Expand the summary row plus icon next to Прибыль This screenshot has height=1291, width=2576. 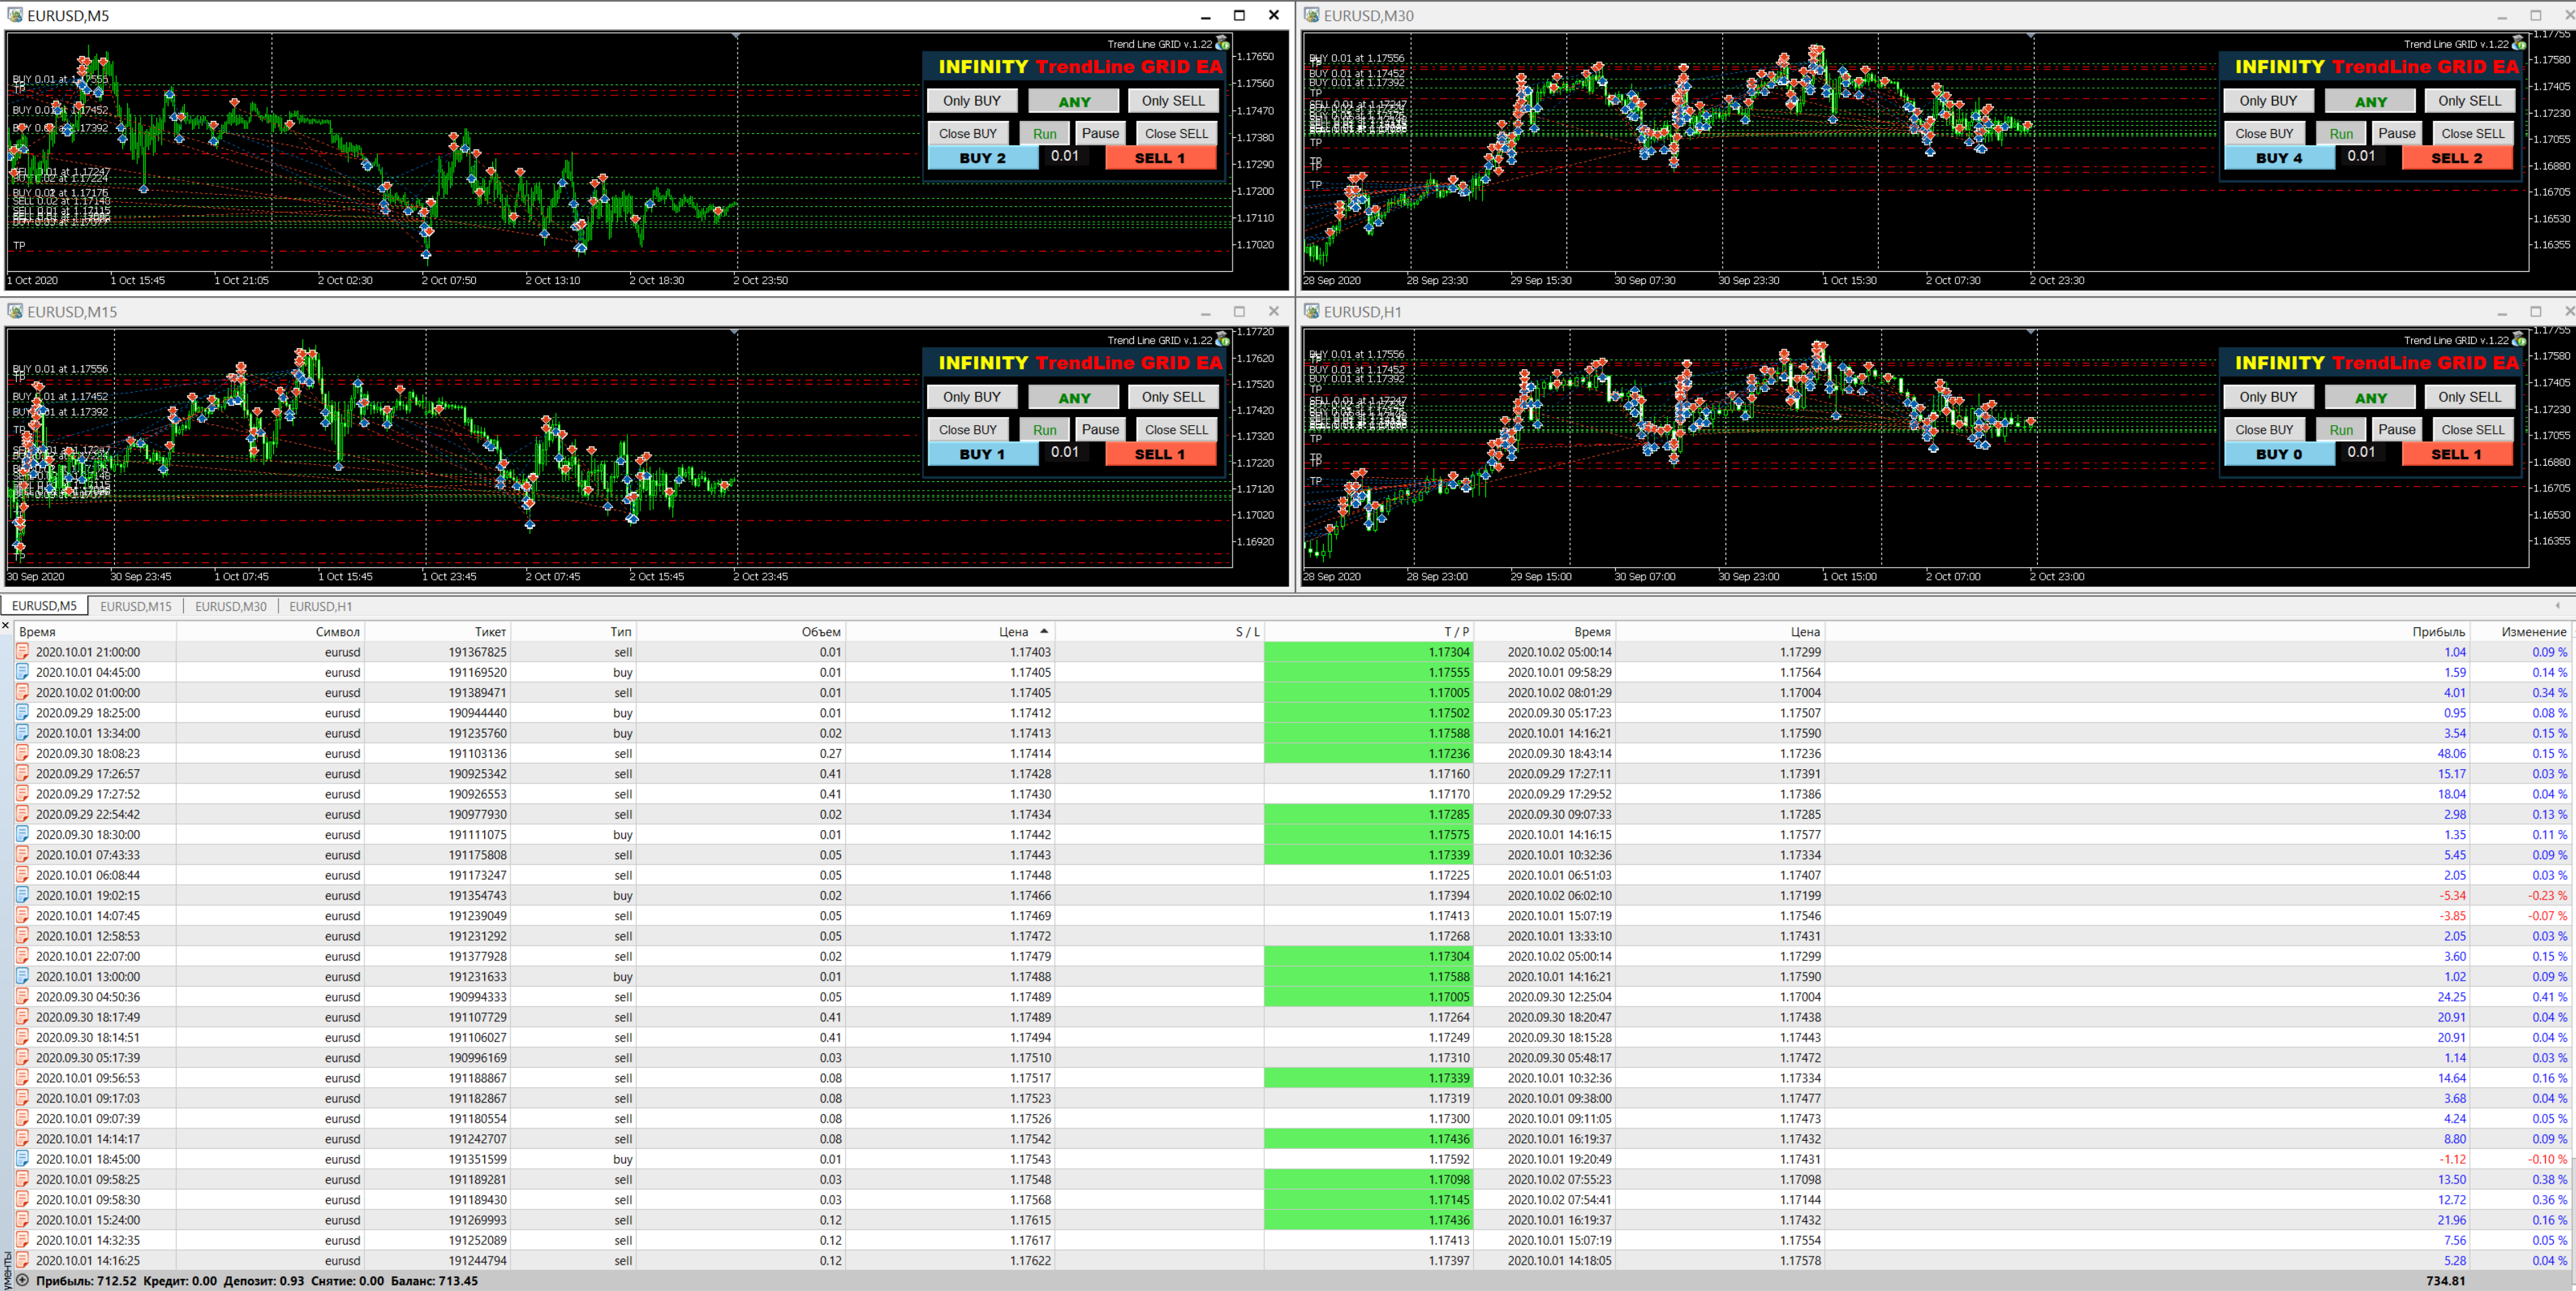click(x=23, y=1280)
